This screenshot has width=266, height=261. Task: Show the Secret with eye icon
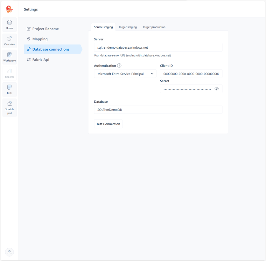pos(217,89)
